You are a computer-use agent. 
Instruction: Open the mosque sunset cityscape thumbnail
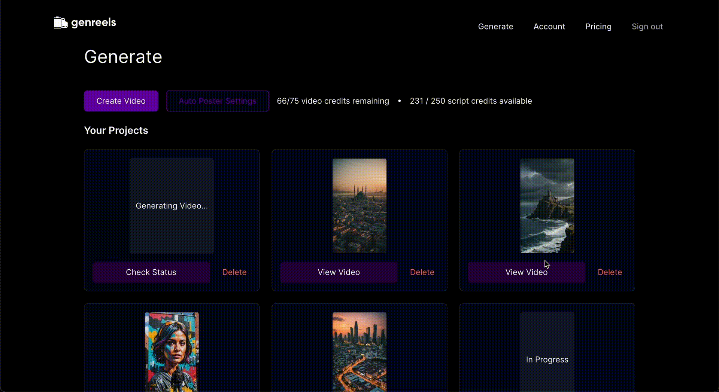tap(359, 206)
